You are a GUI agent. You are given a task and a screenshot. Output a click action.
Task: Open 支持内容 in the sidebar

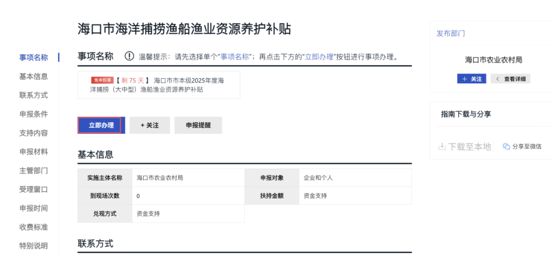click(33, 133)
